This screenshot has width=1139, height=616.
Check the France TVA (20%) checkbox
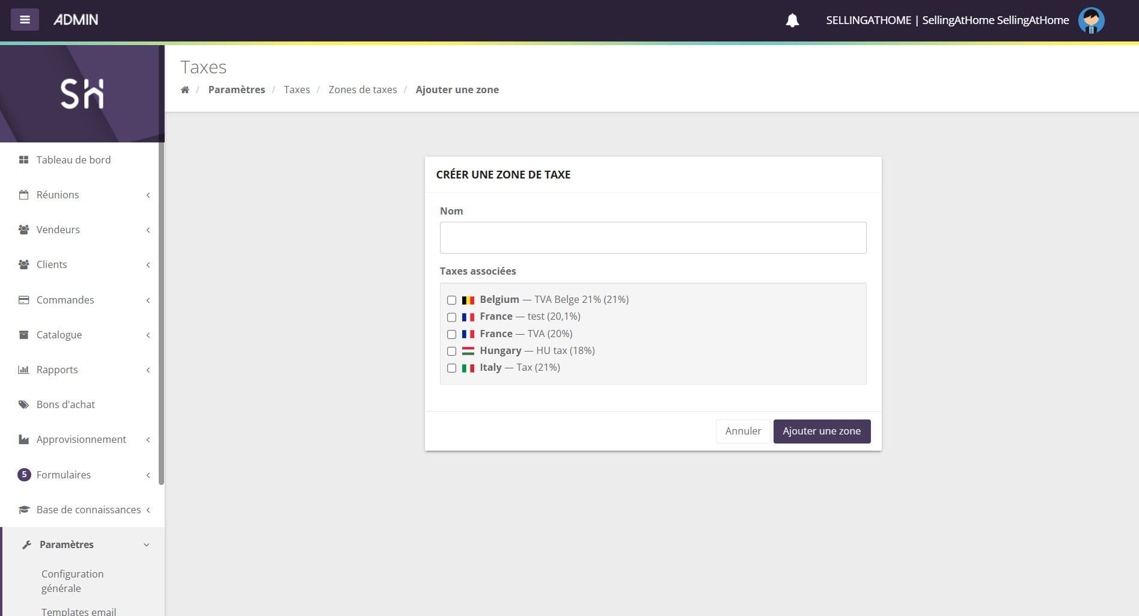(451, 334)
